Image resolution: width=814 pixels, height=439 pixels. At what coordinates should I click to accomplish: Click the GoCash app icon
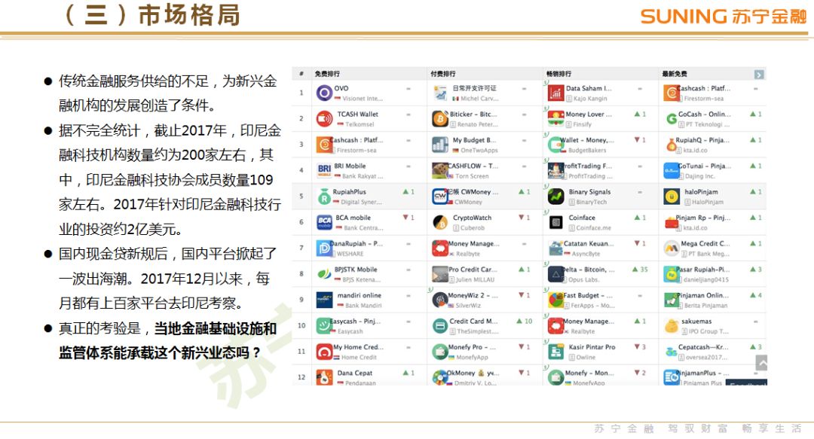tap(672, 119)
